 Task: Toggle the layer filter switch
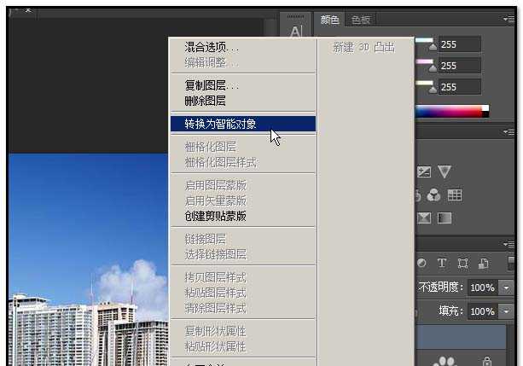coord(513,264)
